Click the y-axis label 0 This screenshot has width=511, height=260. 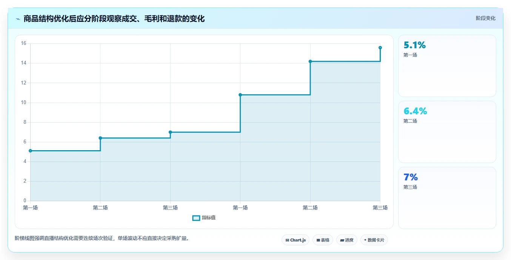(25, 201)
